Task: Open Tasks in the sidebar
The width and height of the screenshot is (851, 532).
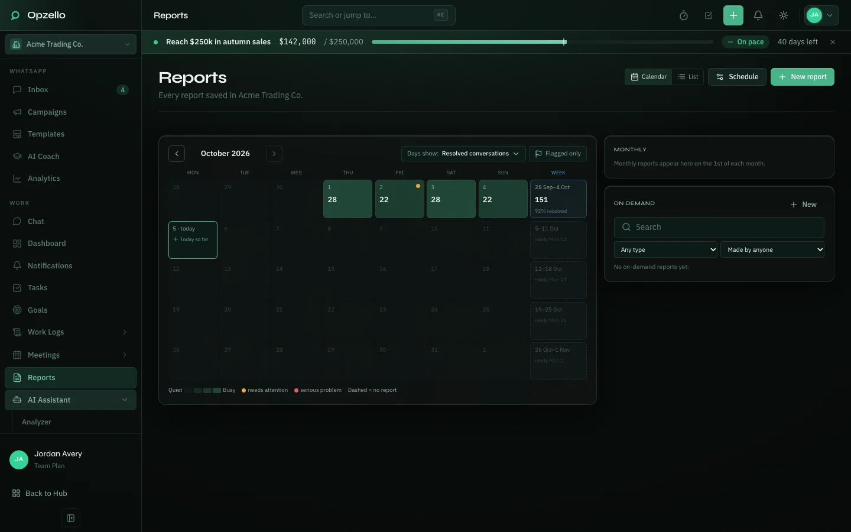Action: click(x=70, y=288)
